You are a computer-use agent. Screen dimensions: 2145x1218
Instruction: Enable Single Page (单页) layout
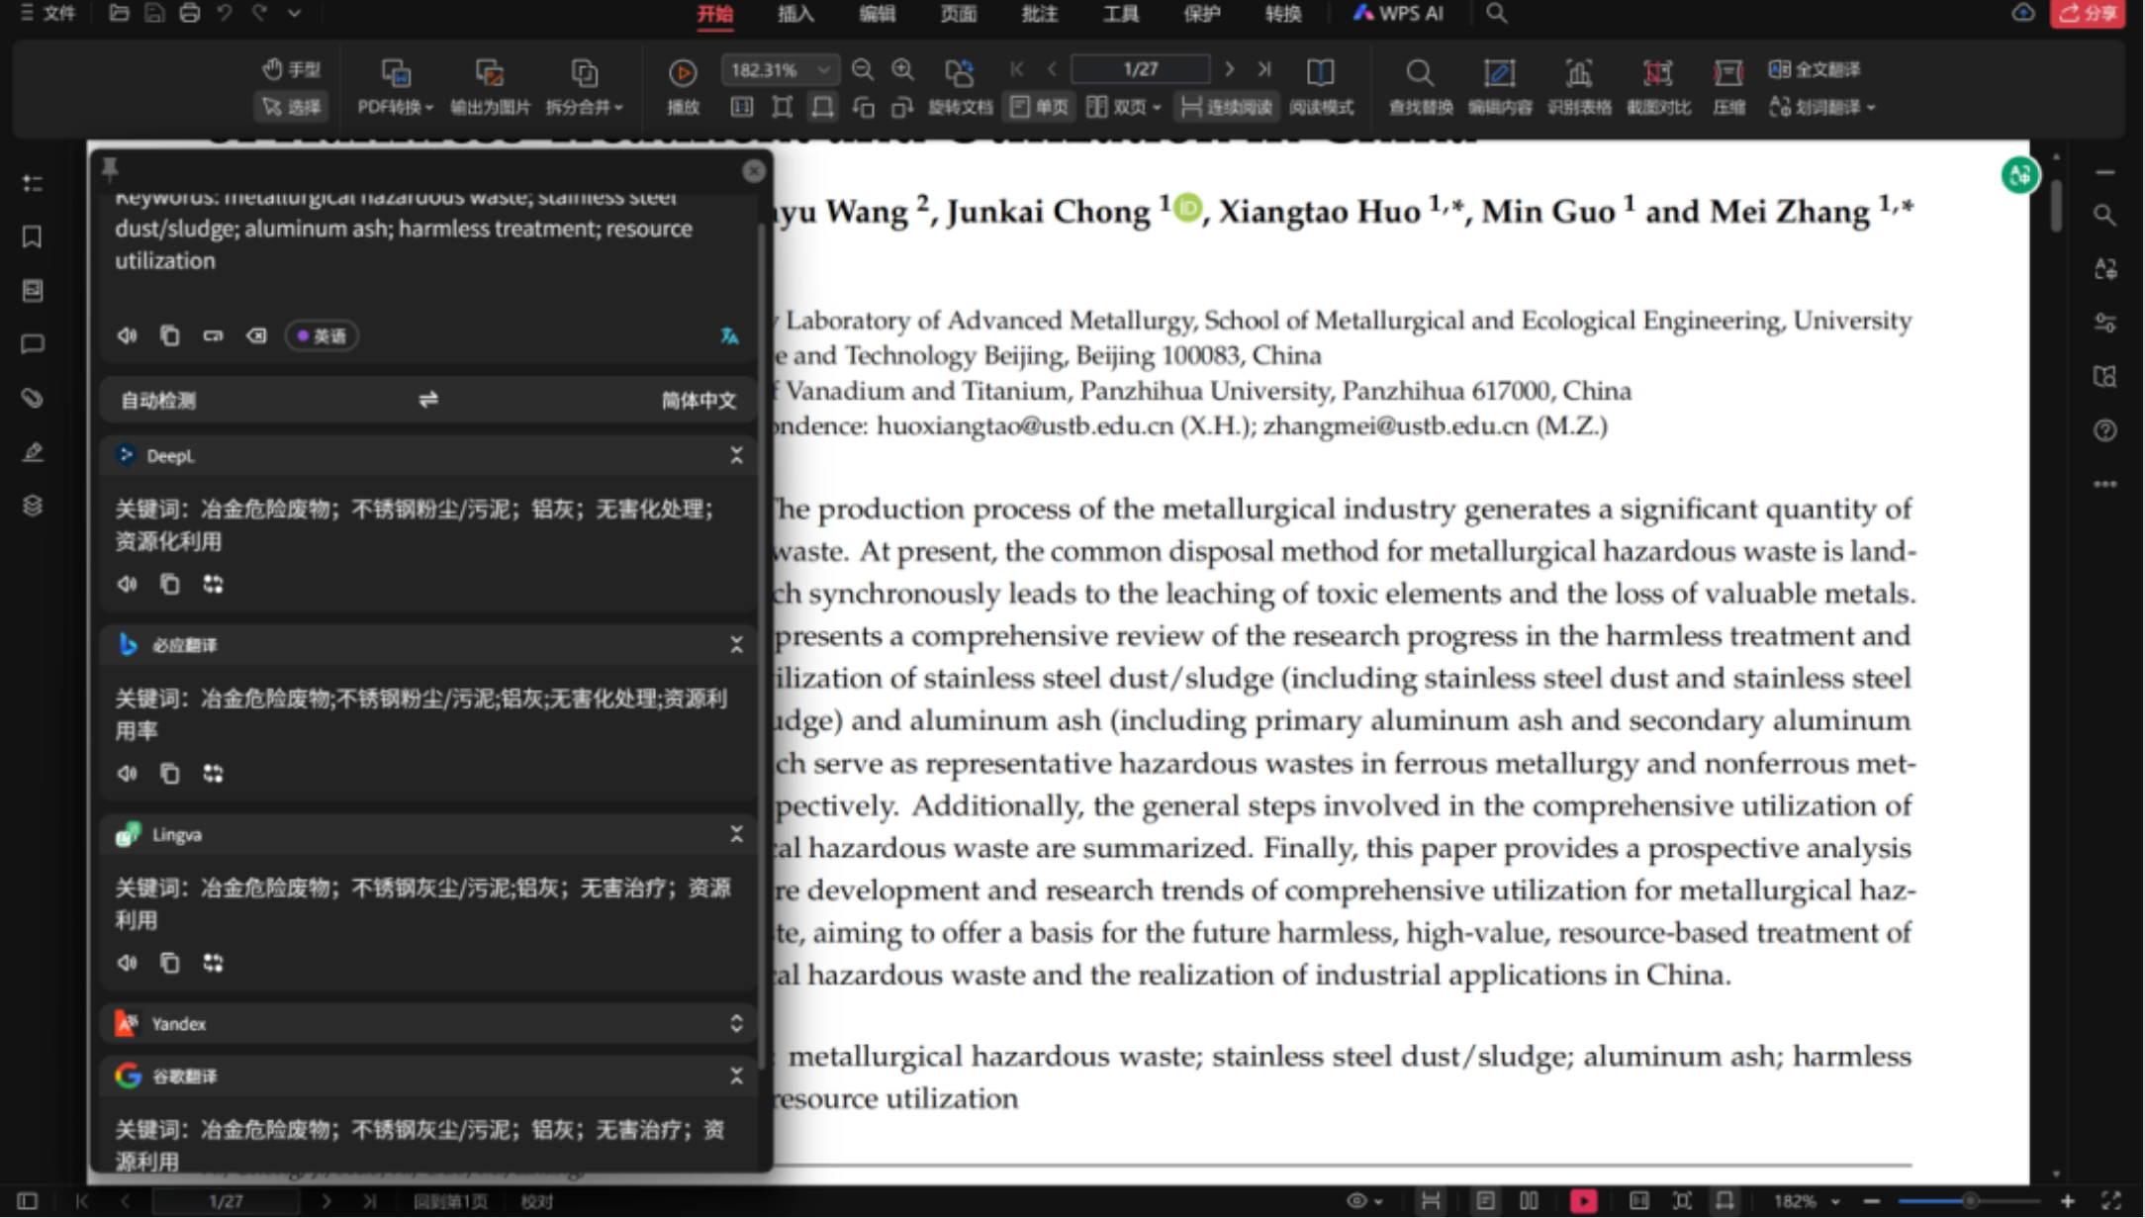click(1039, 107)
